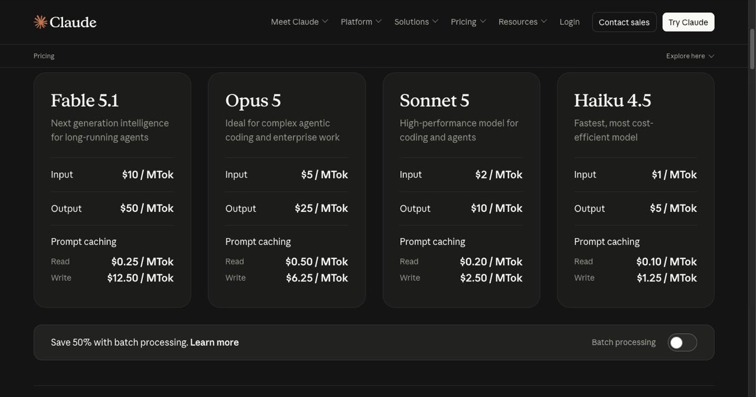Viewport: 756px width, 397px height.
Task: Click the Fable 5.1 long-running agents description
Action: coord(110,130)
